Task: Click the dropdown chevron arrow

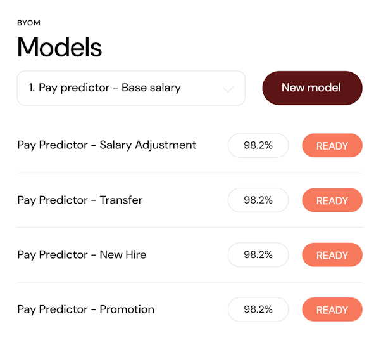Action: coord(228,89)
